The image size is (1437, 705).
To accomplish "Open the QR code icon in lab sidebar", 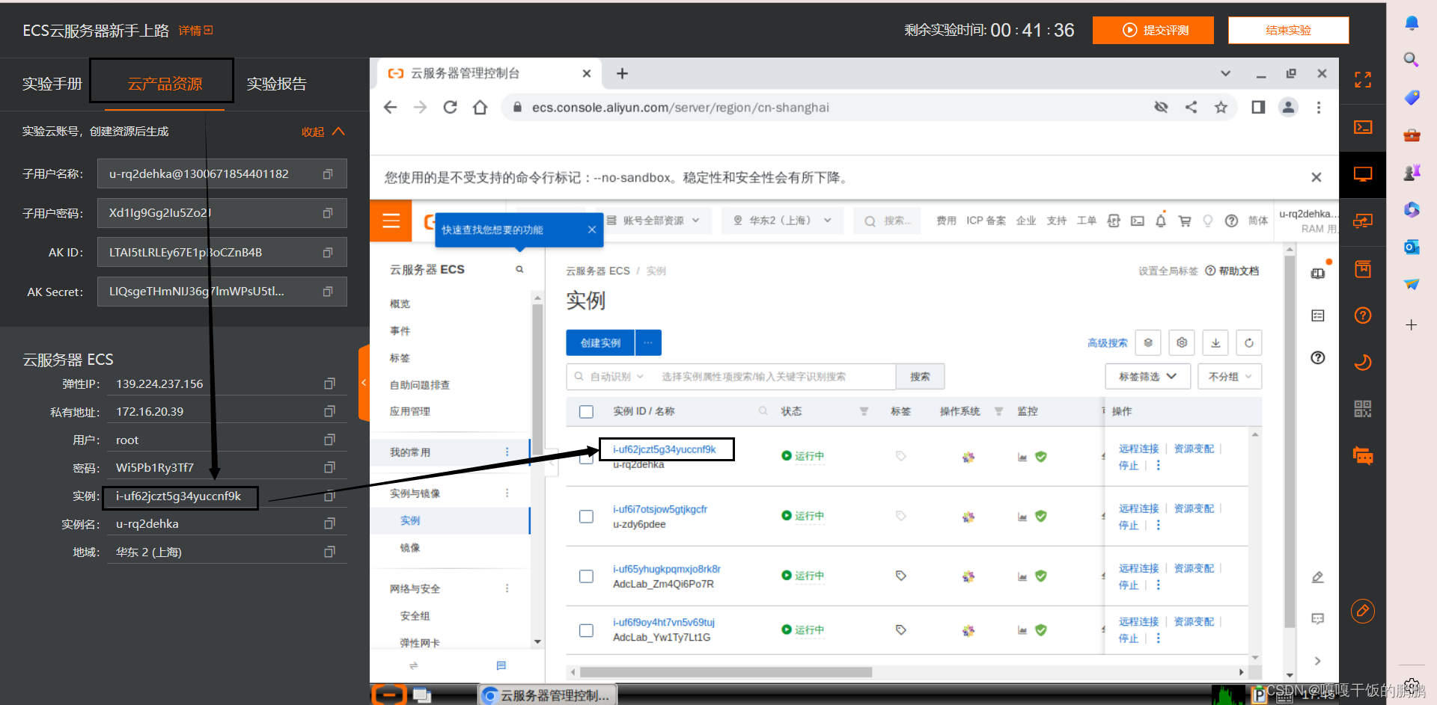I will click(1363, 408).
